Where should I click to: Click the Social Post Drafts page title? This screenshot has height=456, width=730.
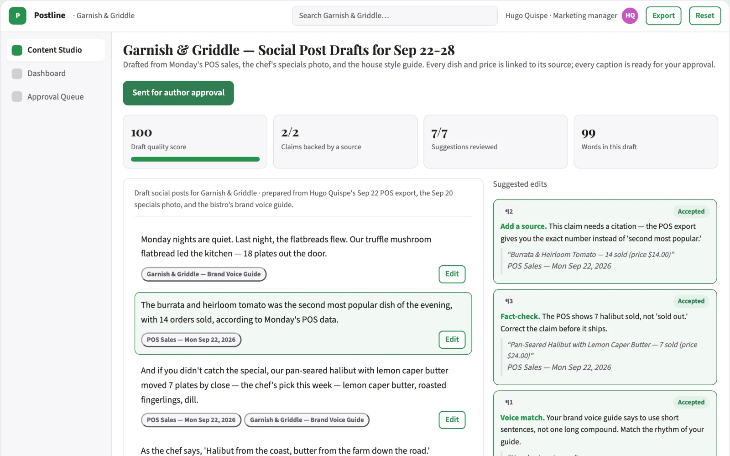coord(289,50)
